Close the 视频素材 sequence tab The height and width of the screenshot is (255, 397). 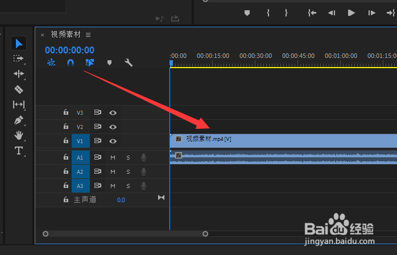click(42, 35)
